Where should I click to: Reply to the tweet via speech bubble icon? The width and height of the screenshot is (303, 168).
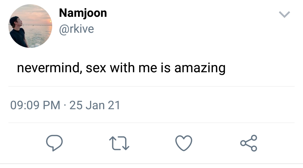pos(54,143)
